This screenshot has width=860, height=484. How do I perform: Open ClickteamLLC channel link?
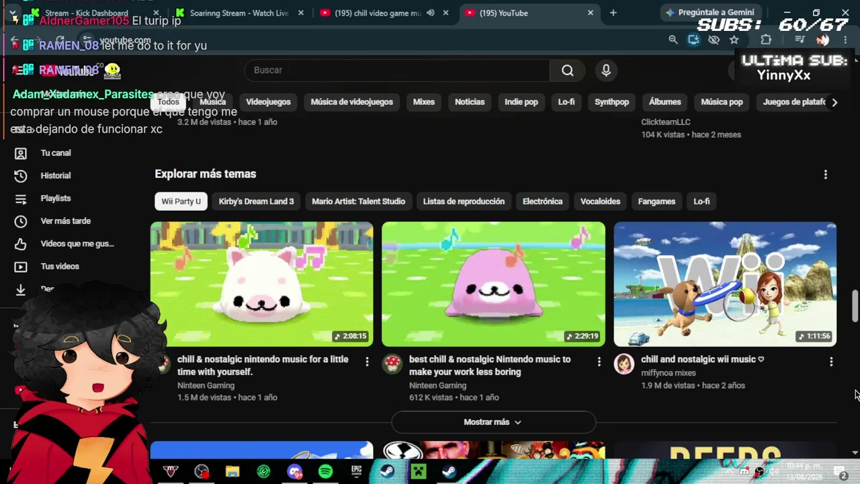[665, 122]
